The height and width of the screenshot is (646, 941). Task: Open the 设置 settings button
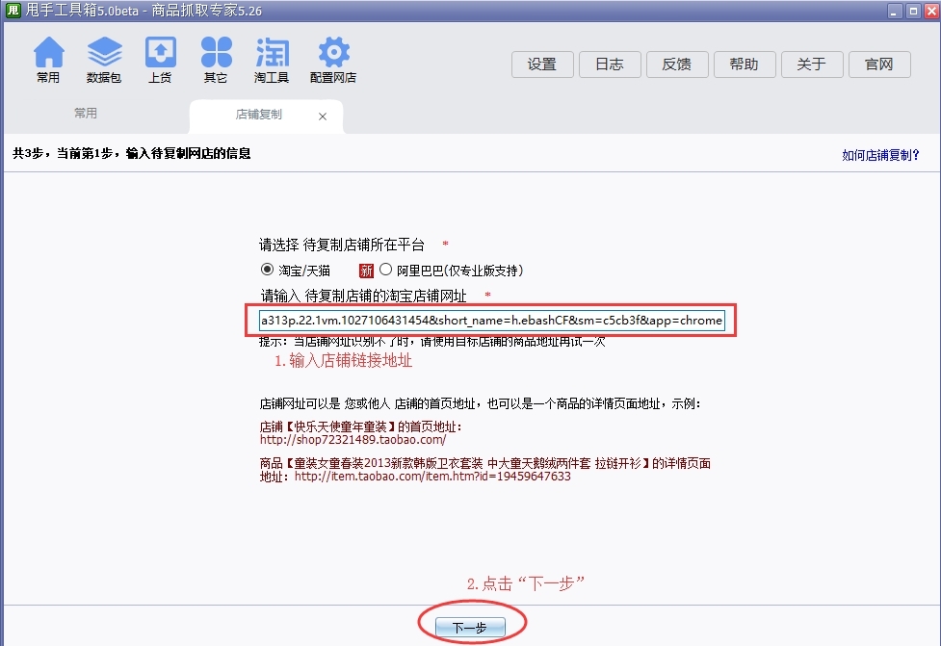coord(542,65)
